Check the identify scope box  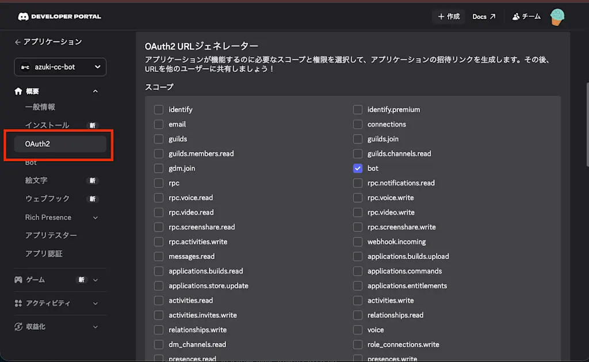pyautogui.click(x=159, y=110)
